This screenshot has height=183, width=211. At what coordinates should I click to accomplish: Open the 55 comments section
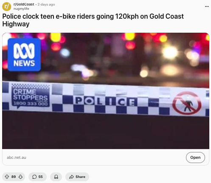37,177
